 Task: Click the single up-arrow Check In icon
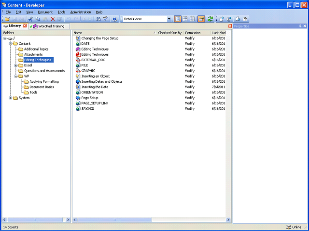pyautogui.click(x=222, y=19)
